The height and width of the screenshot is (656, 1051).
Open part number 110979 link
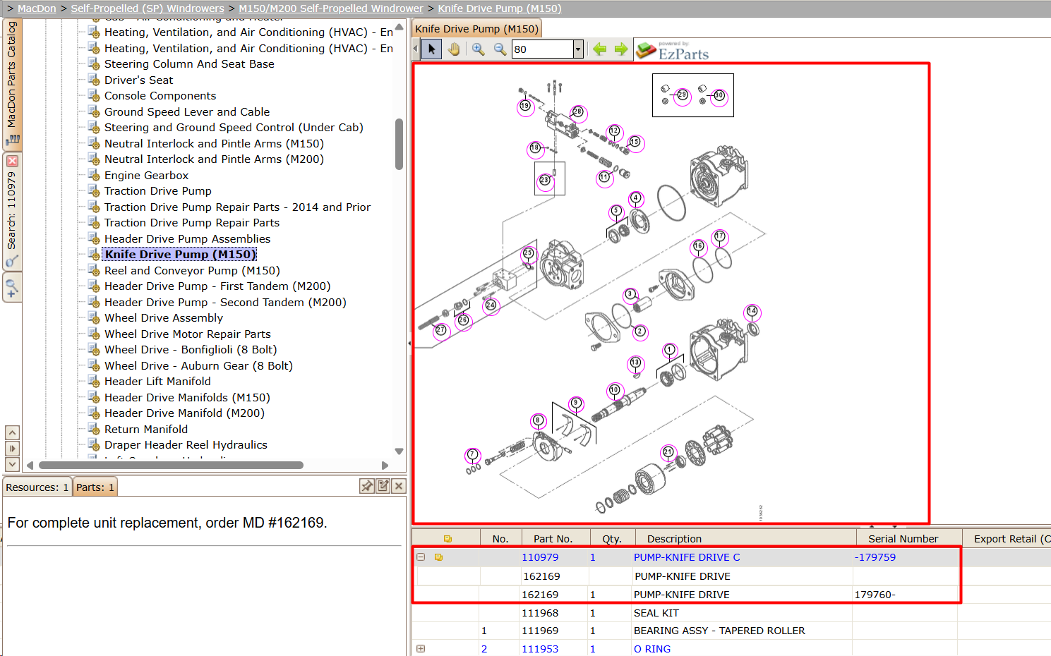(x=540, y=557)
